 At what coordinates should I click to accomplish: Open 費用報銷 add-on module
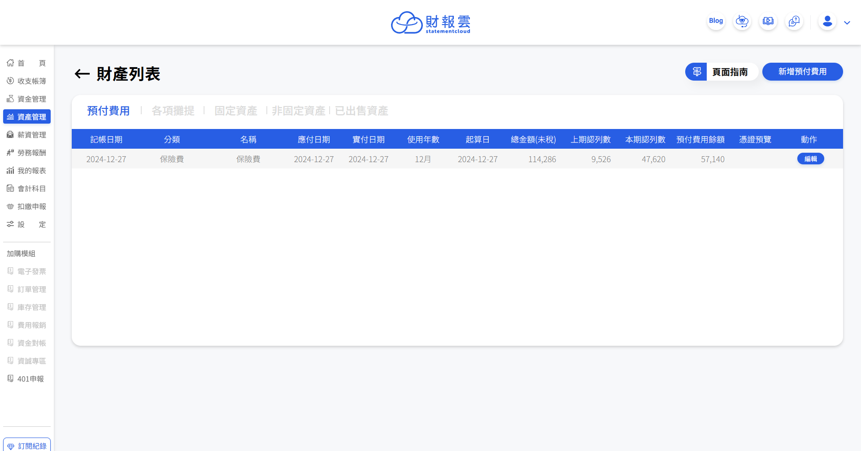pyautogui.click(x=27, y=325)
